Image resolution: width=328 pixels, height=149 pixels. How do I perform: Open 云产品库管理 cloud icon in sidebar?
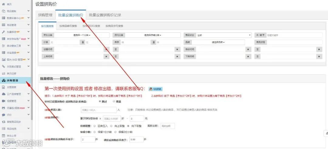(x=3, y=94)
